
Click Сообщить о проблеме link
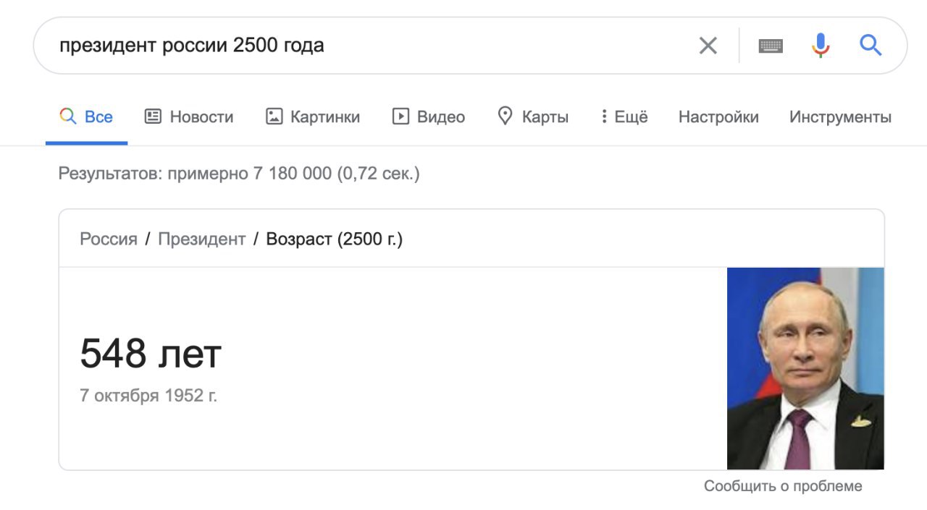tap(783, 486)
